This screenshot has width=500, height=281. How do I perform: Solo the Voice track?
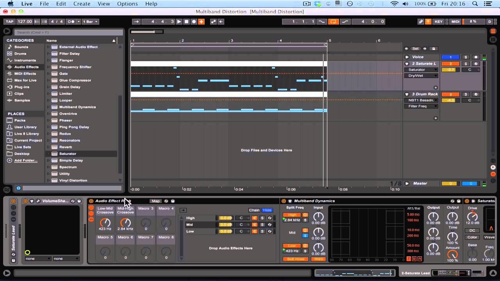(466, 57)
